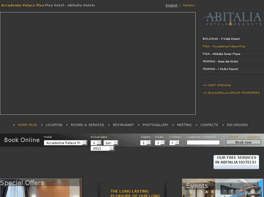
Task: Click the Book now button
Action: pos(243,142)
